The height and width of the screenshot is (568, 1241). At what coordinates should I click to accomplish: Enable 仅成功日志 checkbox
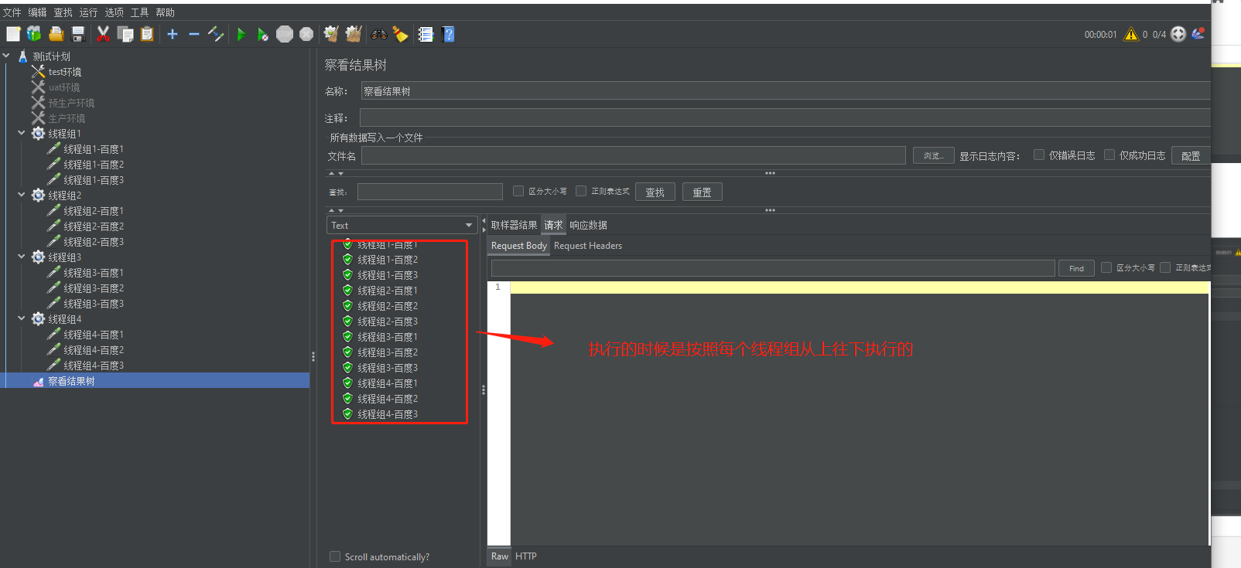point(1109,155)
